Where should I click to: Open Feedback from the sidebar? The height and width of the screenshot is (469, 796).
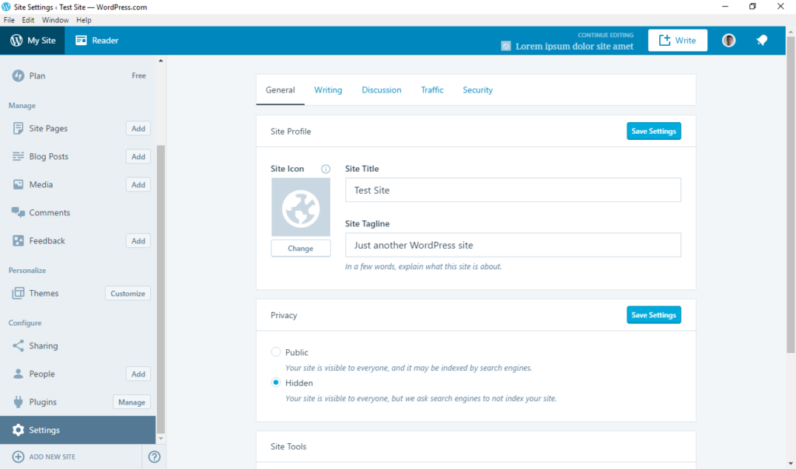coord(16,240)
